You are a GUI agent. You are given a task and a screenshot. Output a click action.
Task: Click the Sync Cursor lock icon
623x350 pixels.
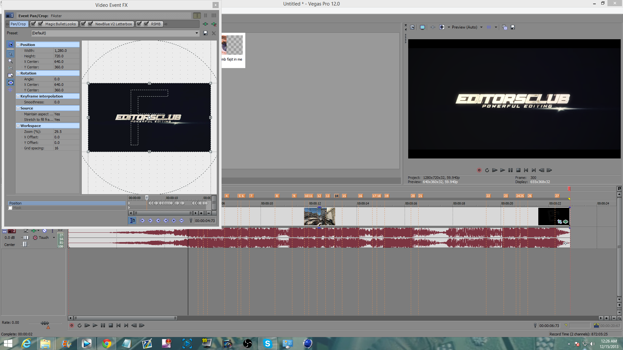132,221
